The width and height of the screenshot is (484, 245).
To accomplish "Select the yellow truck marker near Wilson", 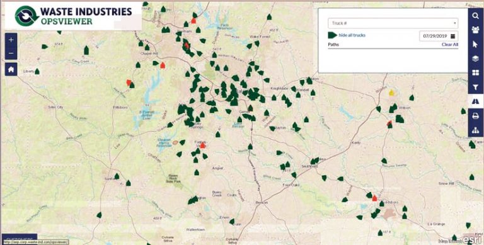I will coord(391,92).
